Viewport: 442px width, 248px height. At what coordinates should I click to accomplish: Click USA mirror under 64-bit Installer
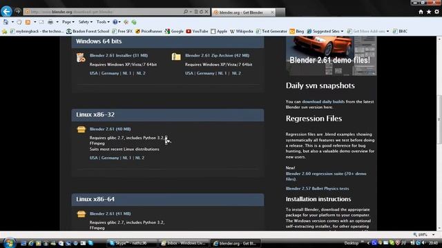pos(94,74)
